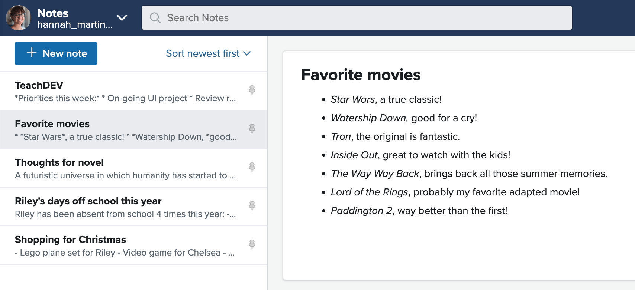Image resolution: width=635 pixels, height=290 pixels.
Task: Click the Inside Out bullet line
Action: tap(420, 155)
